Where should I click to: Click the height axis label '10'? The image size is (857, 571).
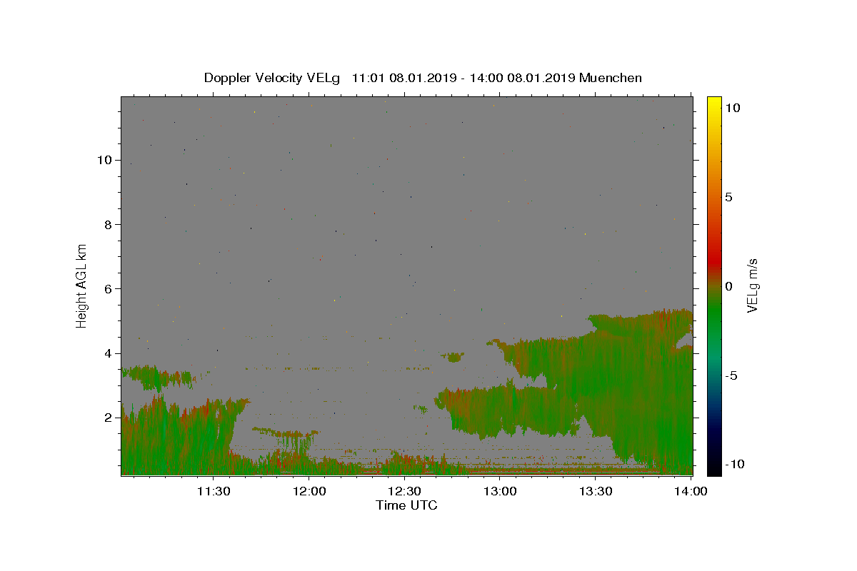pyautogui.click(x=104, y=160)
